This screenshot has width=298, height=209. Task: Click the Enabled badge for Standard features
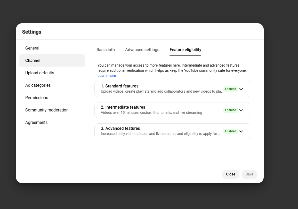230,89
